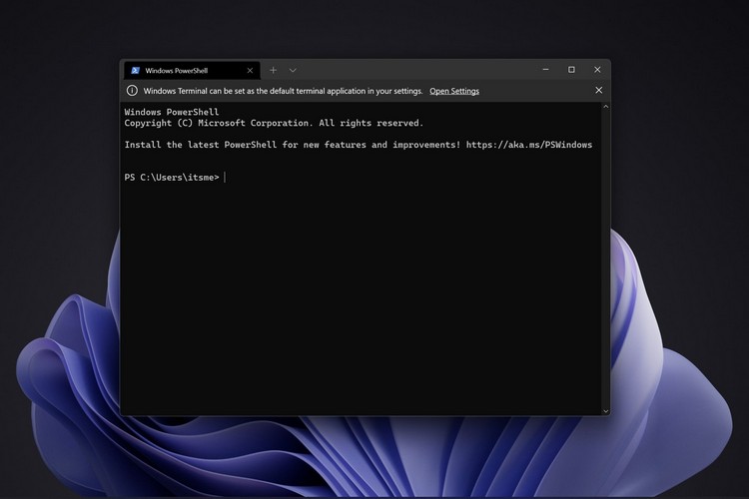This screenshot has width=749, height=499.
Task: Click the empty title bar area
Action: (x=415, y=70)
